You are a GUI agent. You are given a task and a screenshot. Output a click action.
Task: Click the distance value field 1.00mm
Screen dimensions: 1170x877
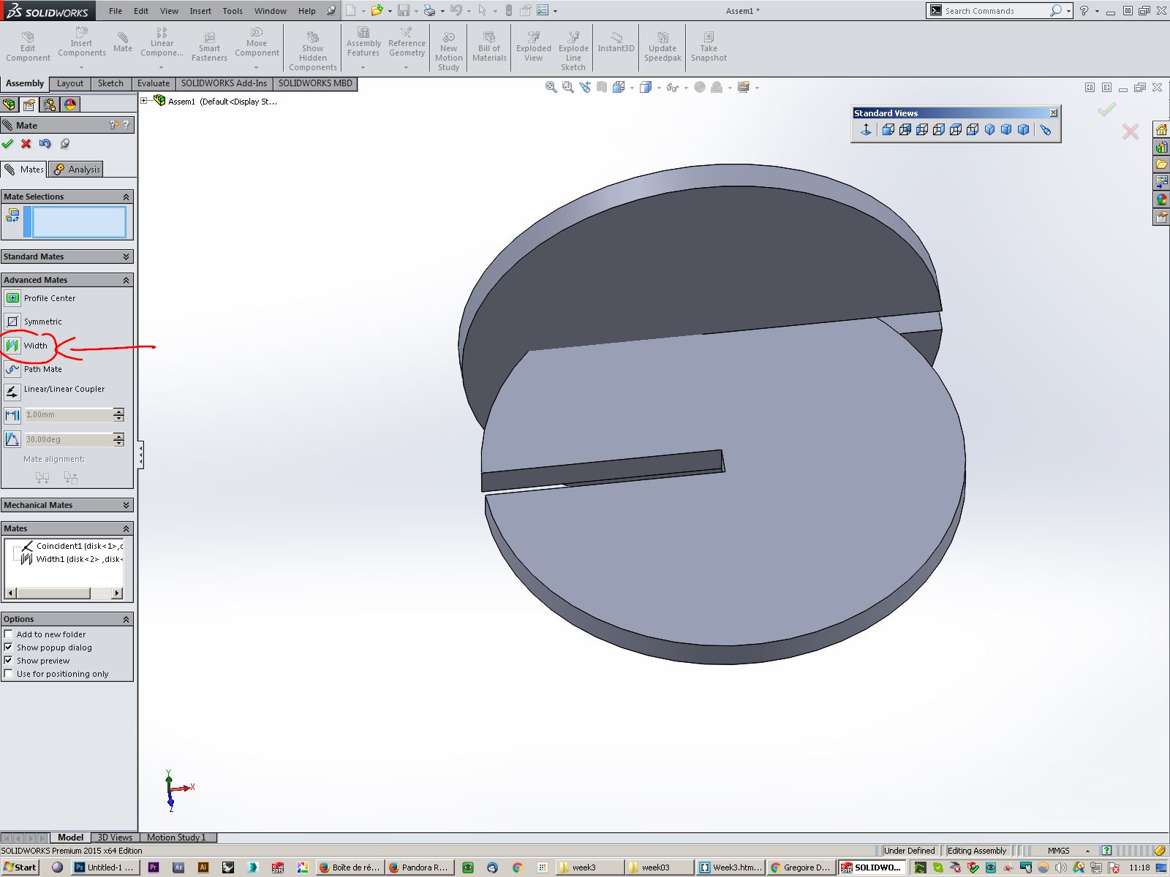[69, 415]
